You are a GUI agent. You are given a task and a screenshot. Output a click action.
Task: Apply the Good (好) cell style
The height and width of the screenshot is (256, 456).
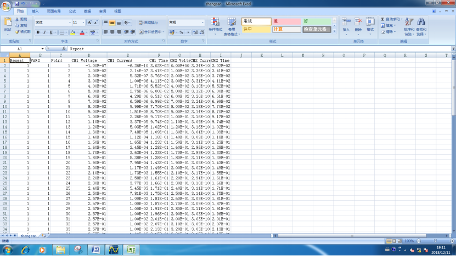click(317, 21)
